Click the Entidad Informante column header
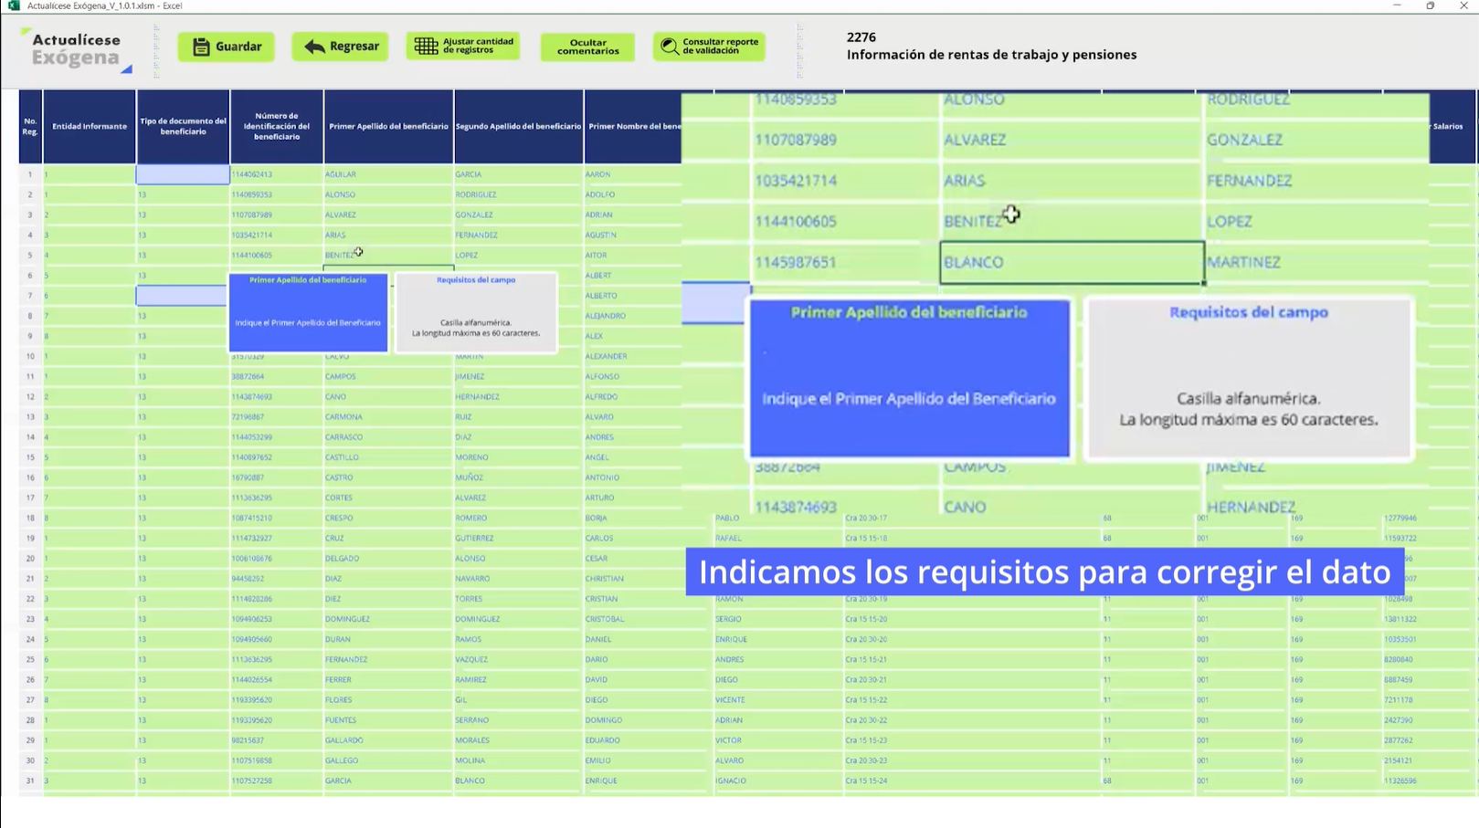Image resolution: width=1479 pixels, height=828 pixels. click(x=90, y=127)
